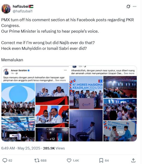This screenshot has height=164, width=142.
Task: Open the PKR logo crowd photo
Action: point(18,99)
